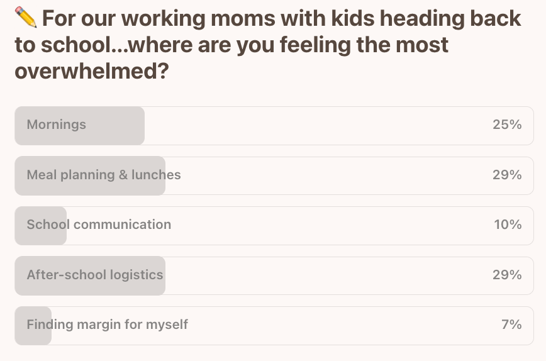The image size is (546, 361).
Task: Click the 29% result beside Meal planning
Action: (507, 175)
